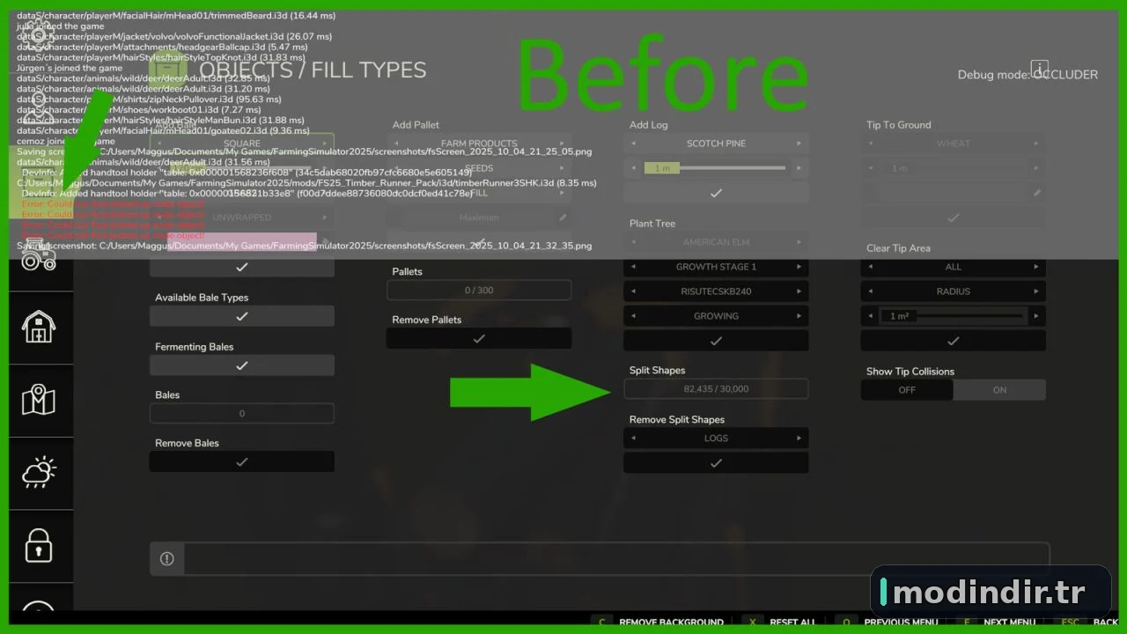Confirm Remove Bales with its checkmark
This screenshot has height=634, width=1127.
point(242,461)
